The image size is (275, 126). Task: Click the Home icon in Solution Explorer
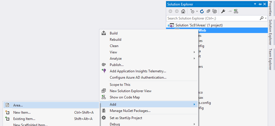183,11
